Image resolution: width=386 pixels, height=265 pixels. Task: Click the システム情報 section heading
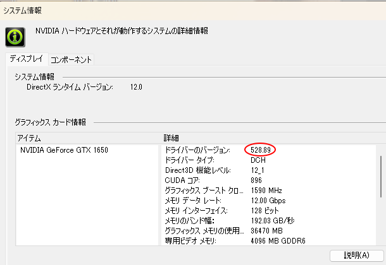click(34, 77)
